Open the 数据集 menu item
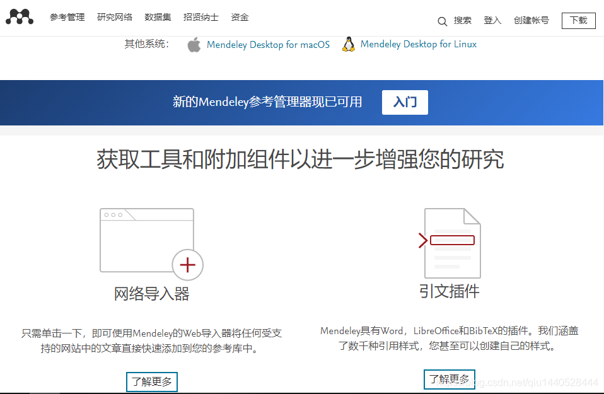 [x=158, y=17]
